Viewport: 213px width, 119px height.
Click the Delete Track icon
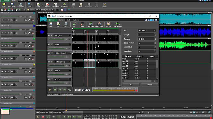[99, 25]
